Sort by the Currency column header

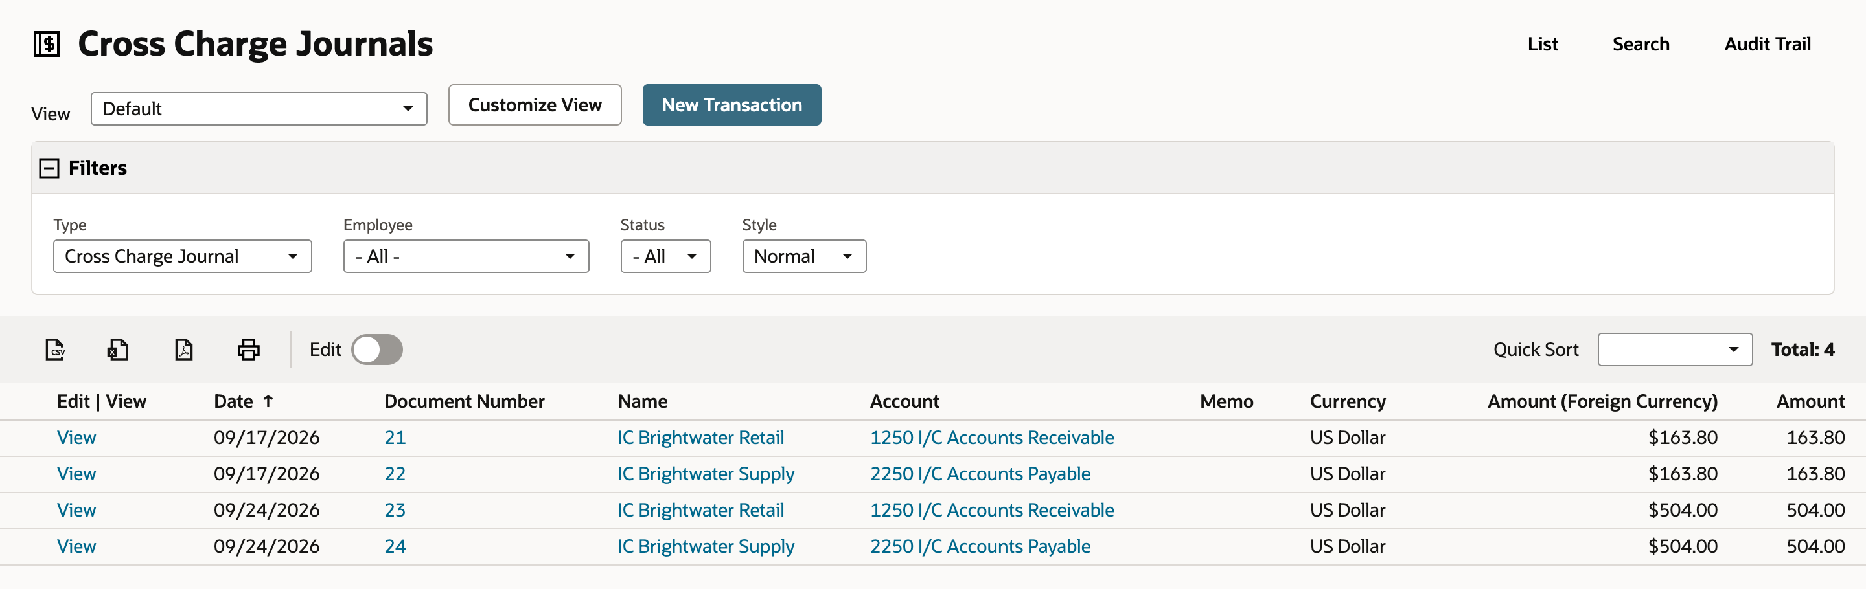pos(1348,401)
